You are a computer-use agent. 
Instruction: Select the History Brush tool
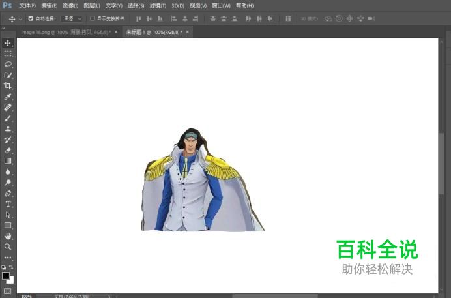click(x=7, y=140)
